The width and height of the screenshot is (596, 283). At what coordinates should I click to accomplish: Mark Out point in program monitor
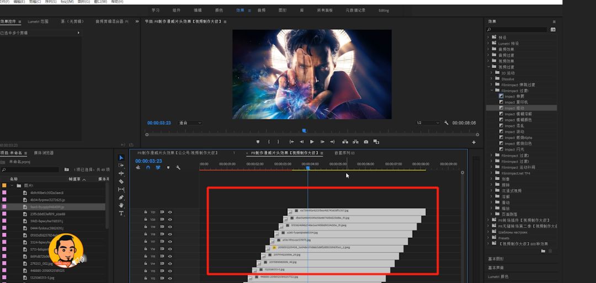278,142
